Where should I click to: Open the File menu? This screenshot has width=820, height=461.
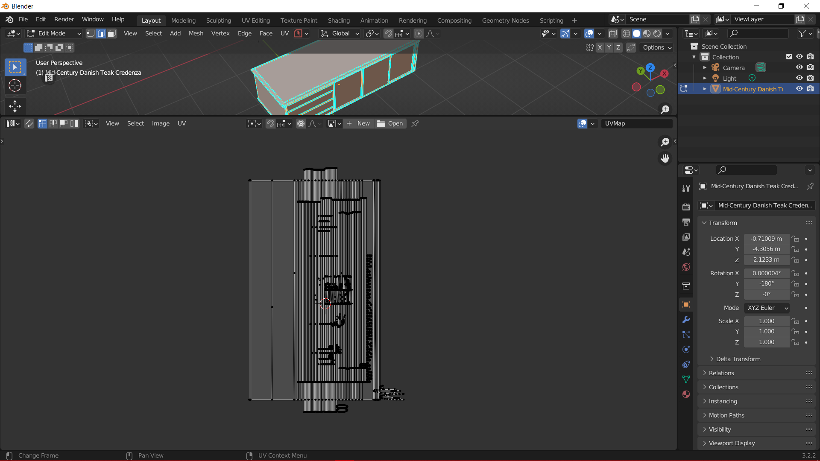(x=23, y=19)
